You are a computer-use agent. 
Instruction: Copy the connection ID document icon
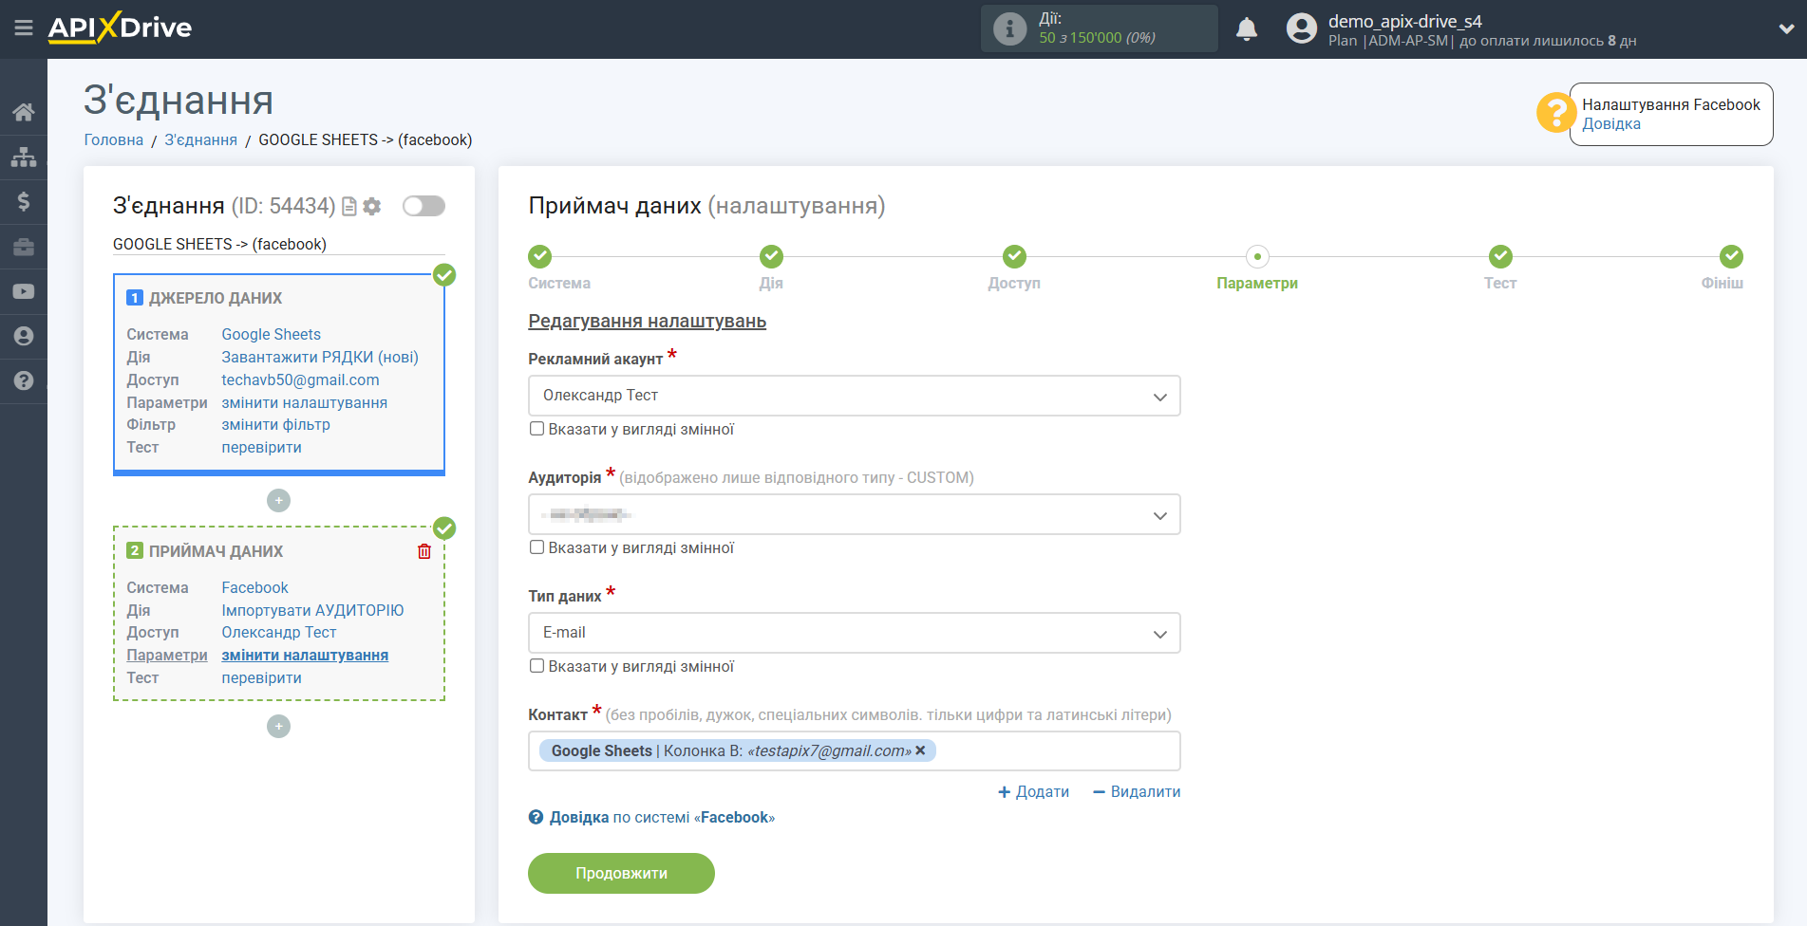coord(349,206)
